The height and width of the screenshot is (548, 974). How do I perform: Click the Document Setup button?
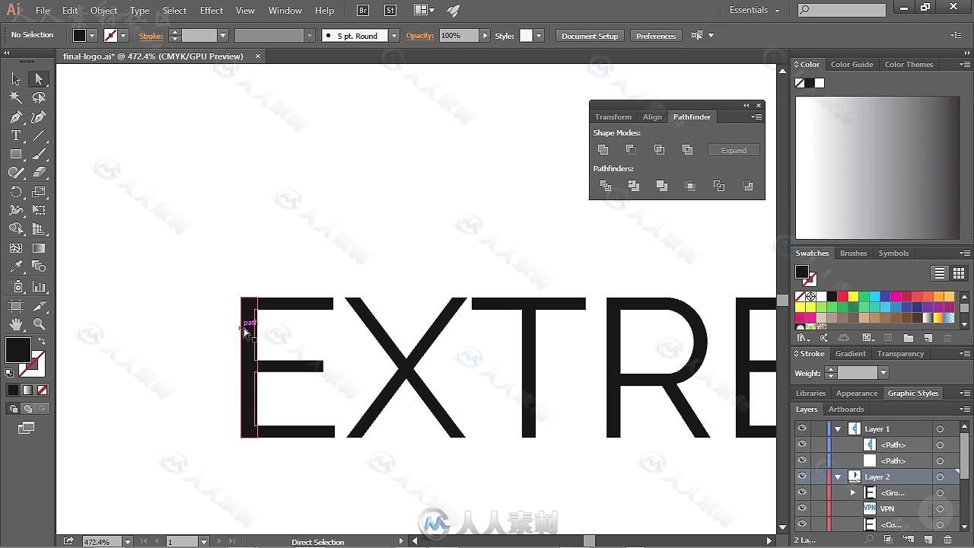[x=590, y=36]
